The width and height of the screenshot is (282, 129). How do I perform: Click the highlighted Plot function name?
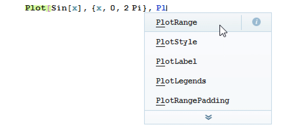click(35, 8)
